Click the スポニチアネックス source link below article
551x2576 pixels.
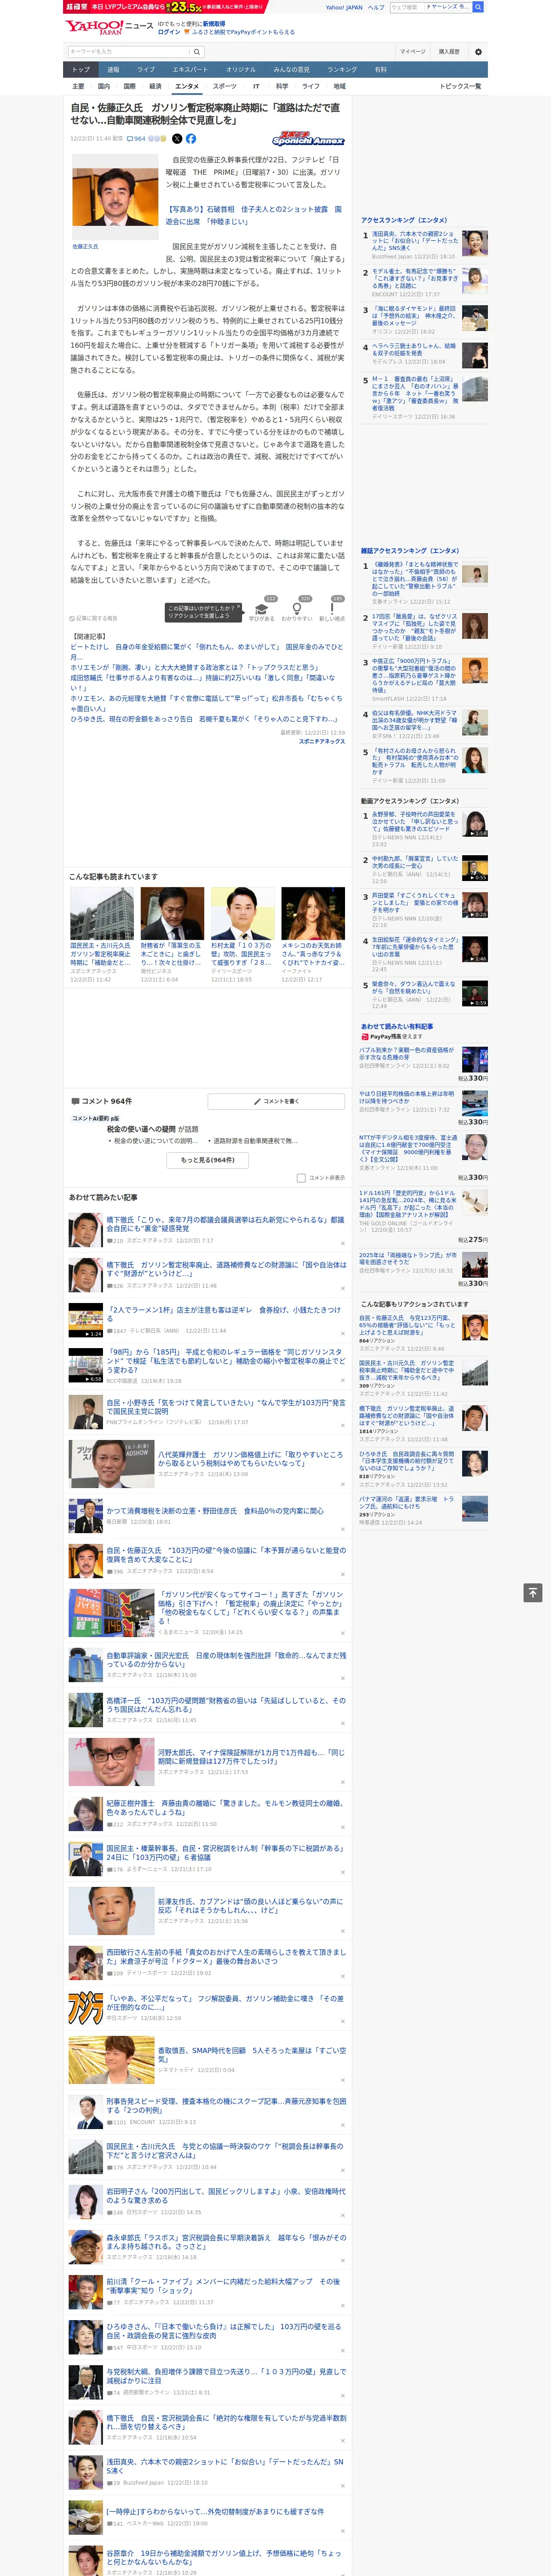pos(321,741)
